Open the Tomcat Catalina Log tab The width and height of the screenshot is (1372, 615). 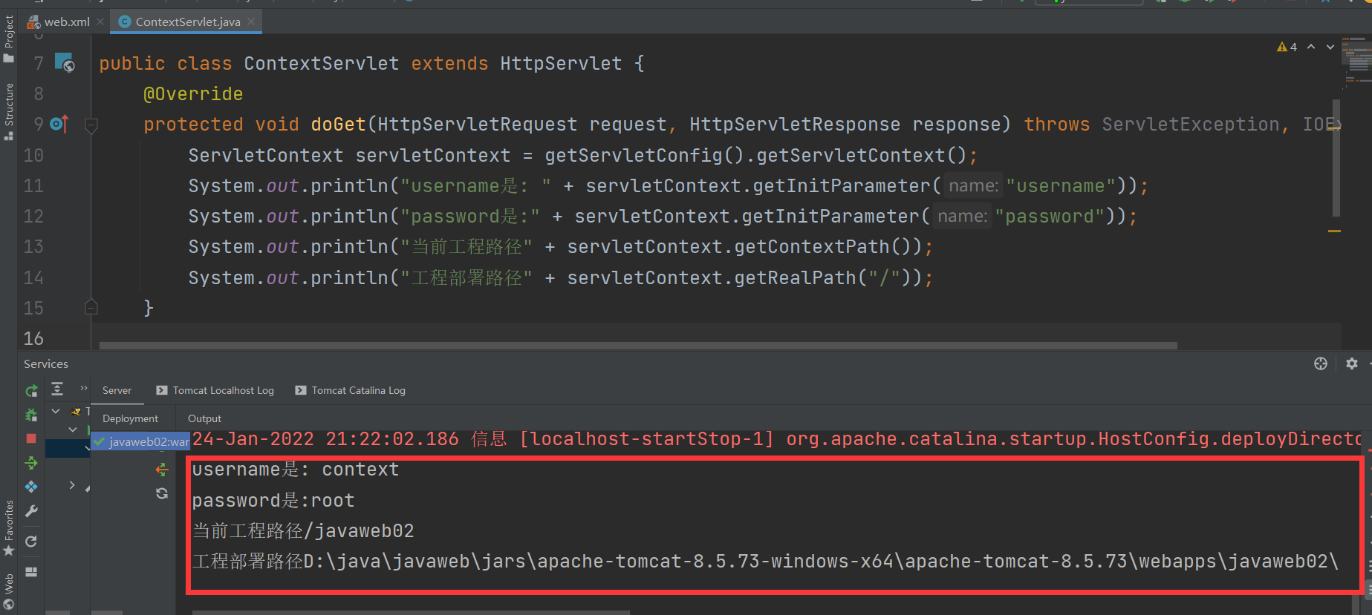point(351,390)
